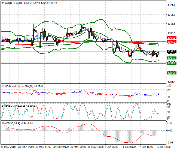
Task: Click the 1316.0 price axis value
Action: 172,14
